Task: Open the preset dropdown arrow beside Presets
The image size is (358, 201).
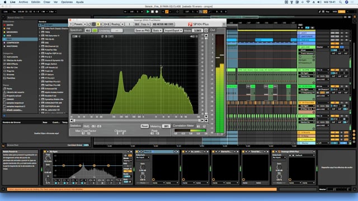Action: point(85,24)
